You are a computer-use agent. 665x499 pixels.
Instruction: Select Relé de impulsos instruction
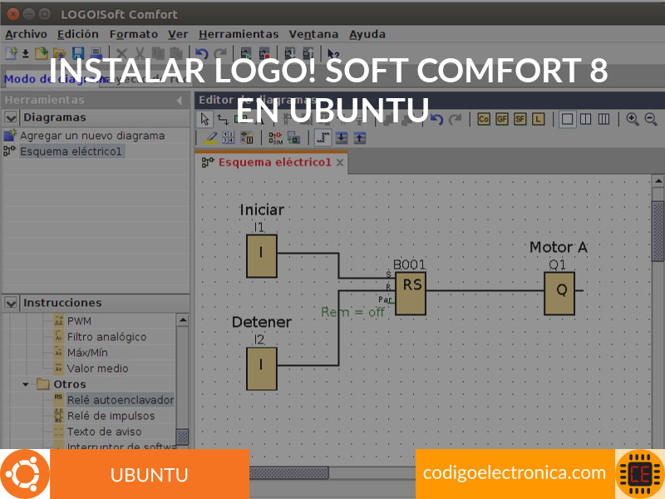[111, 416]
